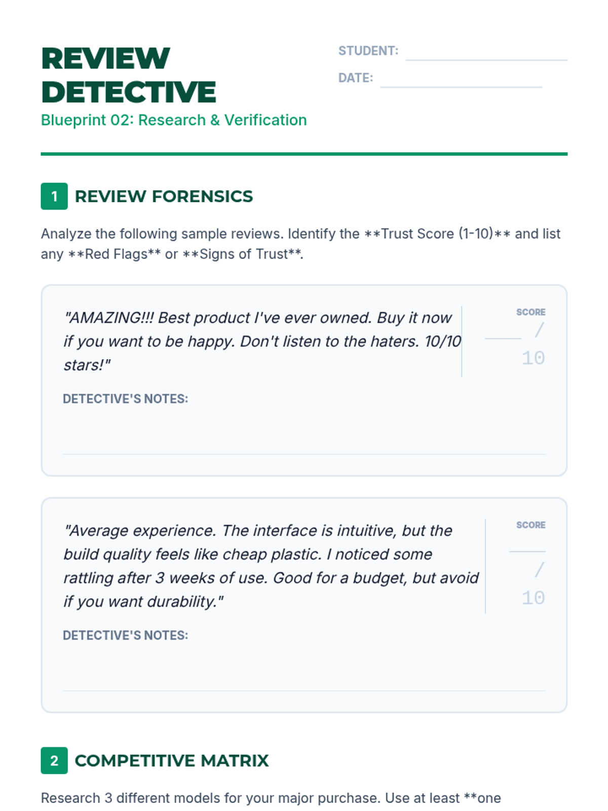This screenshot has height=811, width=608.
Task: Click the SCORE label in the second review card
Action: point(530,525)
